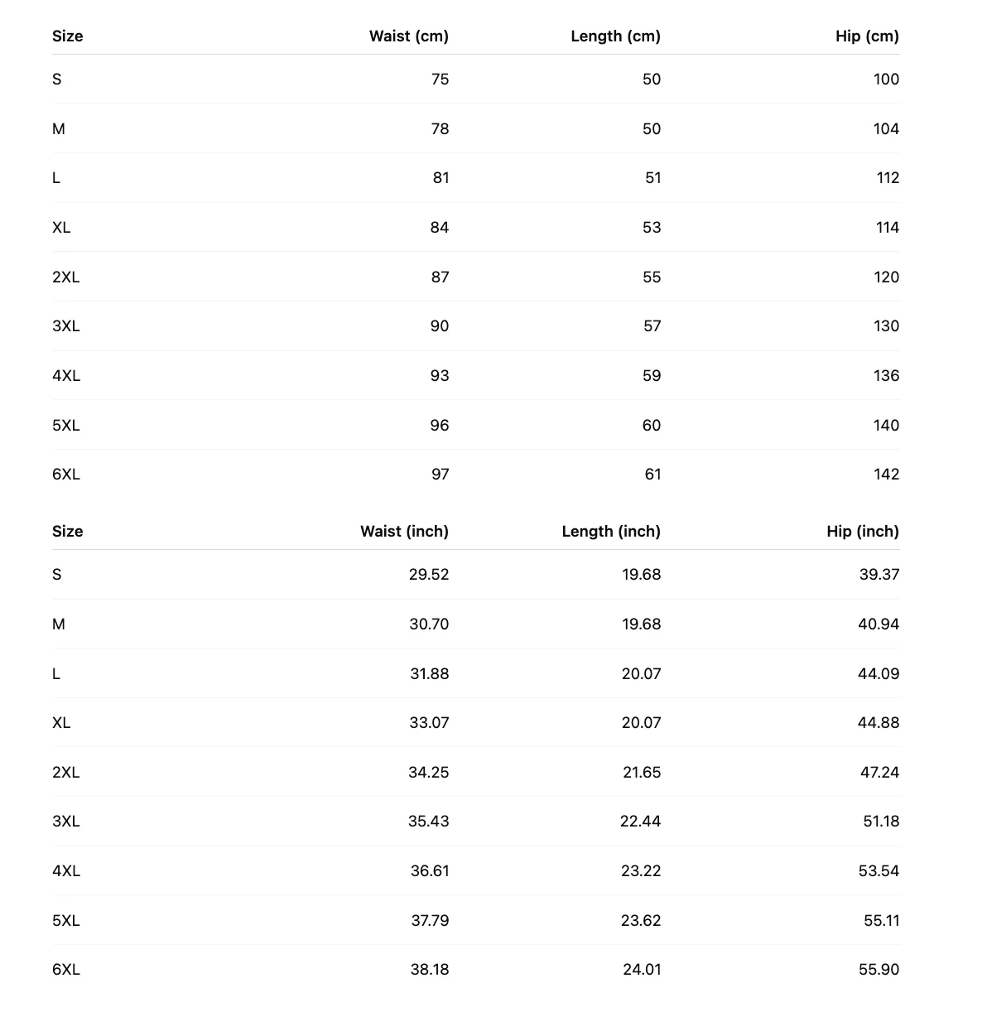
Task: Click the Length (inch) column header
Action: click(611, 532)
